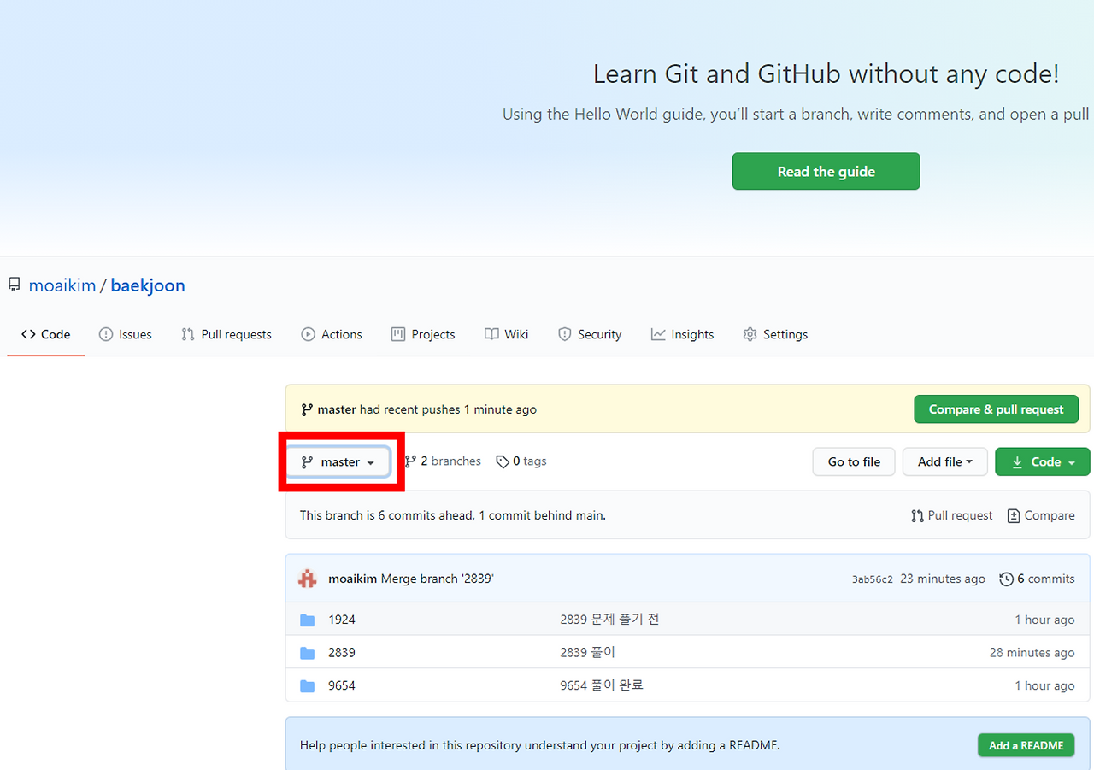Click the Compare link in branch status
1094x770 pixels.
(x=1041, y=515)
